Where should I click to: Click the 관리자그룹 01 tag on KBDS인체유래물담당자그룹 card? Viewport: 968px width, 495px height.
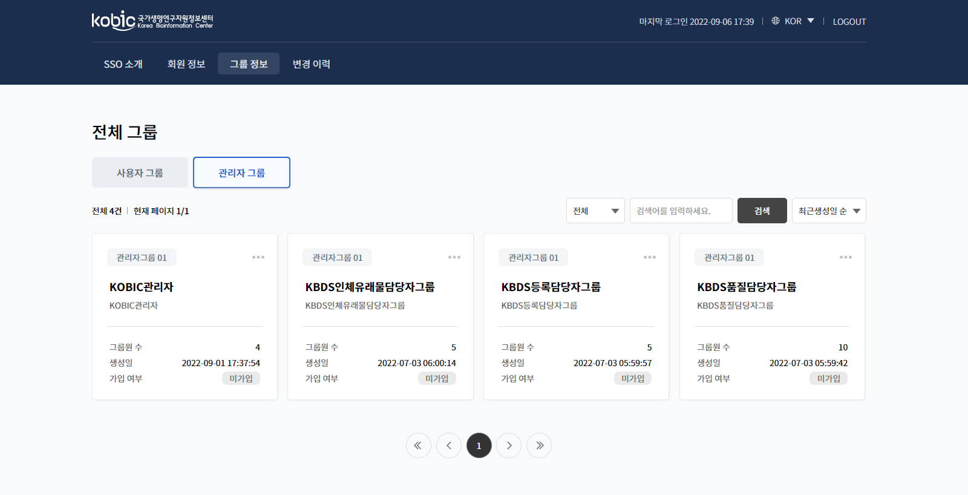338,257
